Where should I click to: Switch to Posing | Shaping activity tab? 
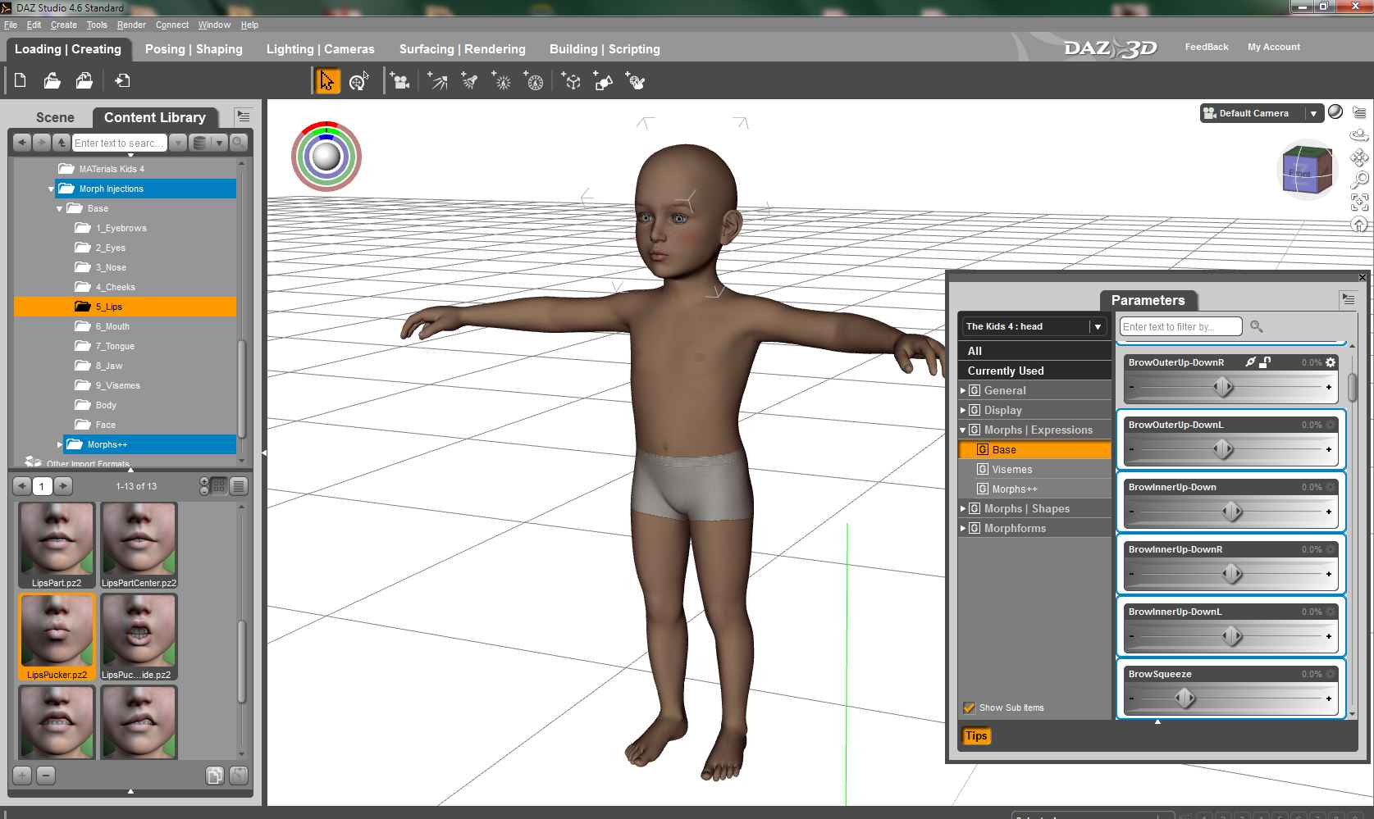click(194, 49)
